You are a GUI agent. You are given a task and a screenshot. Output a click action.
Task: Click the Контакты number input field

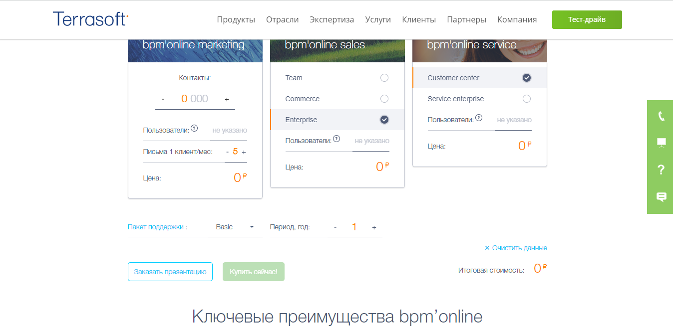(x=195, y=99)
